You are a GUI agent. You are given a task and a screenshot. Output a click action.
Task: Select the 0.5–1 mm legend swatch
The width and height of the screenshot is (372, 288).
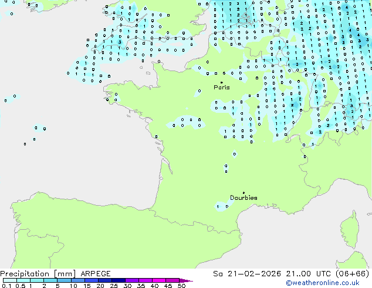pyautogui.click(x=23, y=280)
